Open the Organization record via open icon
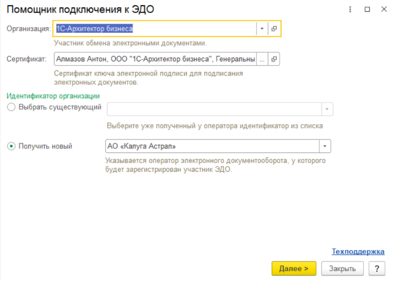393x281 pixels. 274,28
